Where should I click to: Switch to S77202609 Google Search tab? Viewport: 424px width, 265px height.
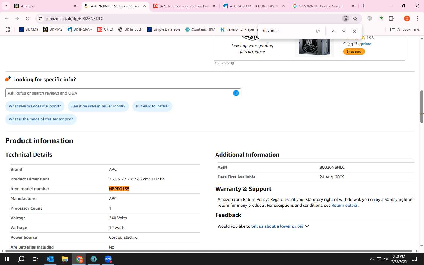(323, 6)
